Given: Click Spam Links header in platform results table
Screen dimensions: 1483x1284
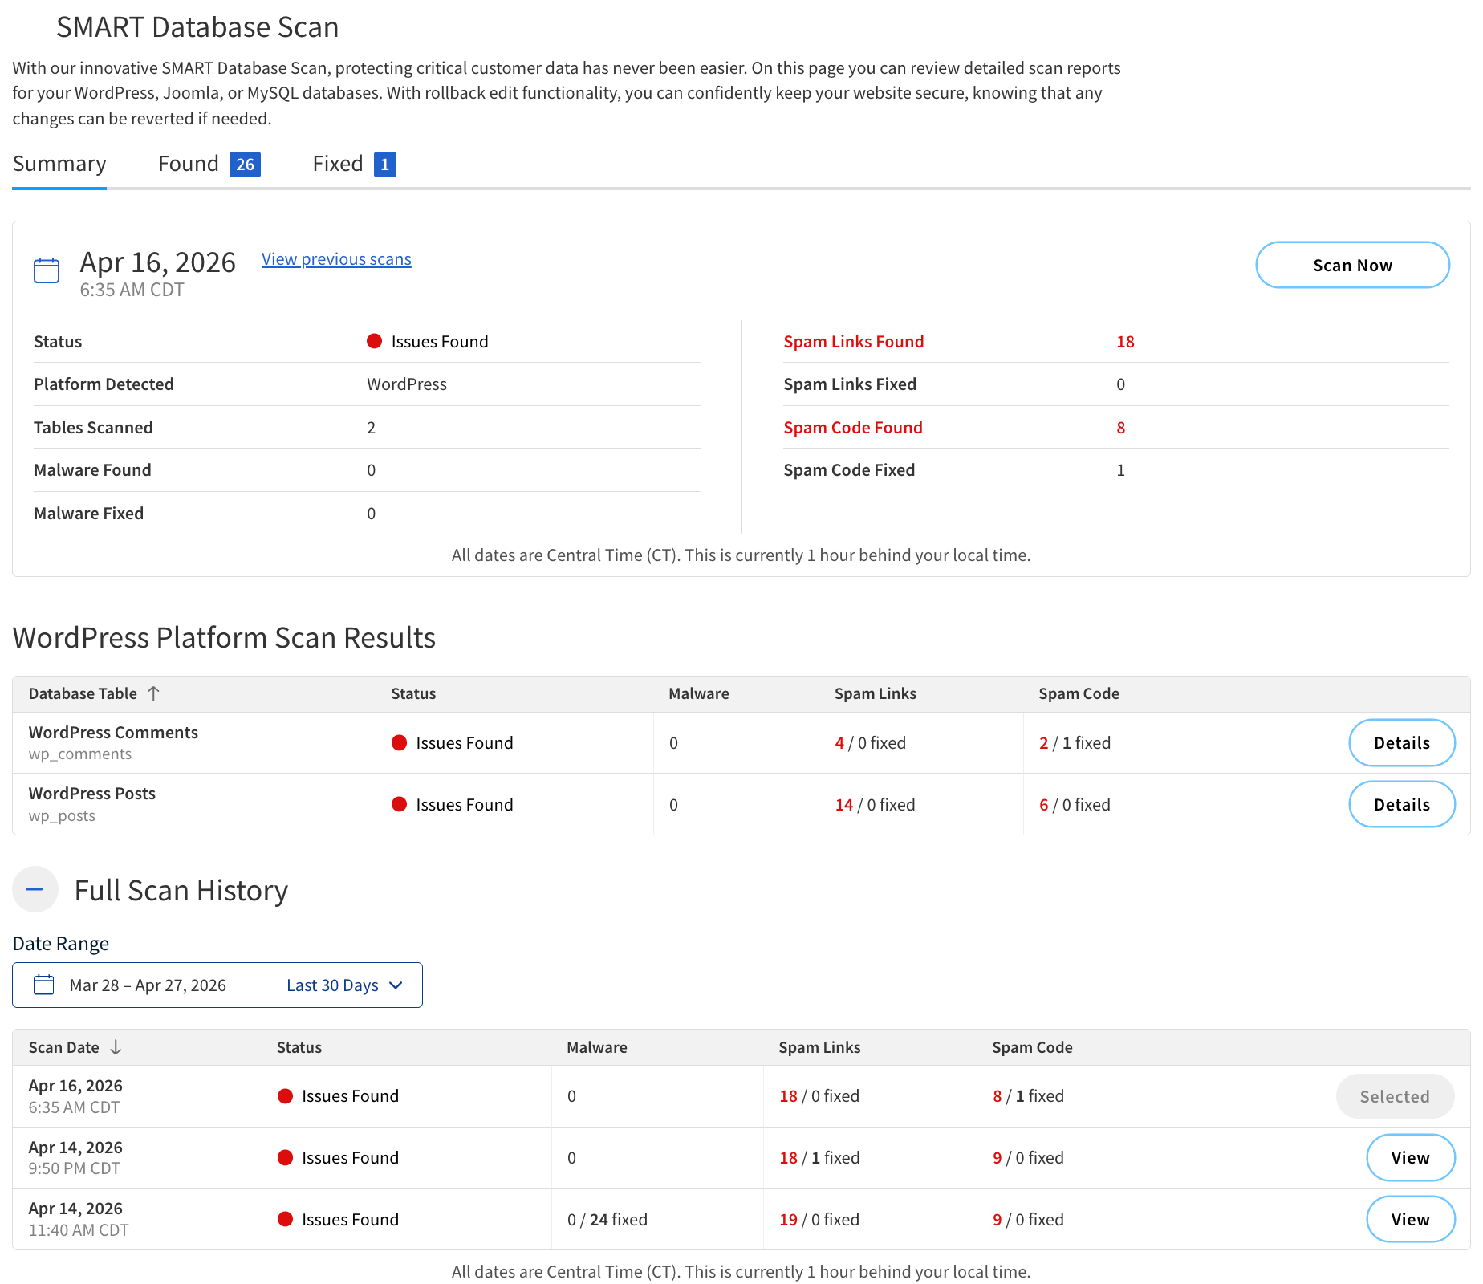Looking at the screenshot, I should tap(875, 693).
